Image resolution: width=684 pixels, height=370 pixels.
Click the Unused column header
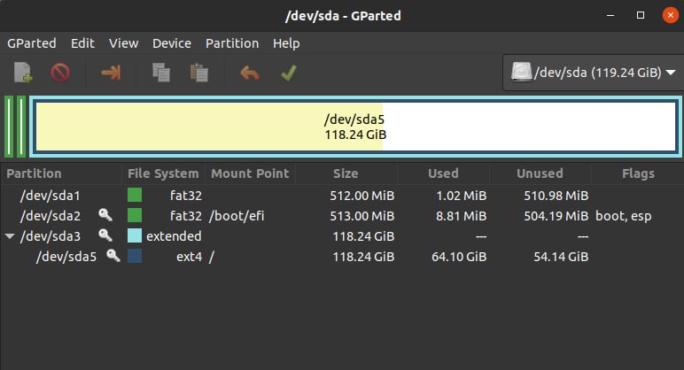[x=540, y=173]
